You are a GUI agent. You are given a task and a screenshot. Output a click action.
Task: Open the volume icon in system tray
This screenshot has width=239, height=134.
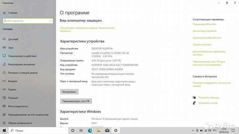[x=210, y=130]
